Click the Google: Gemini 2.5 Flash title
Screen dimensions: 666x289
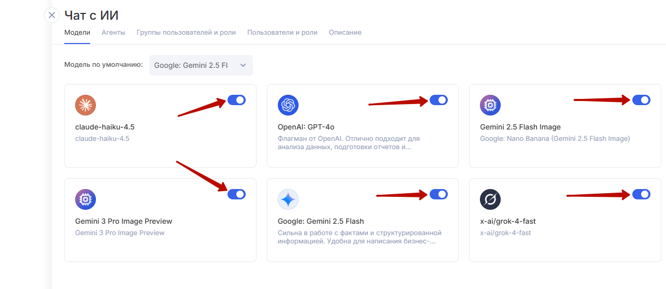point(321,221)
